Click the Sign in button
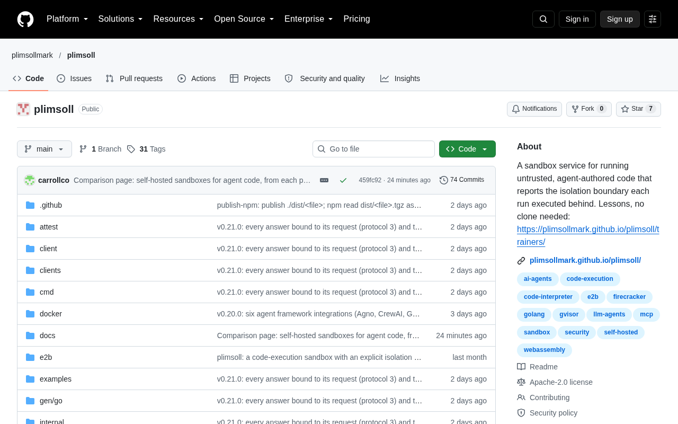Screen dimensions: 678x424 (x=577, y=19)
